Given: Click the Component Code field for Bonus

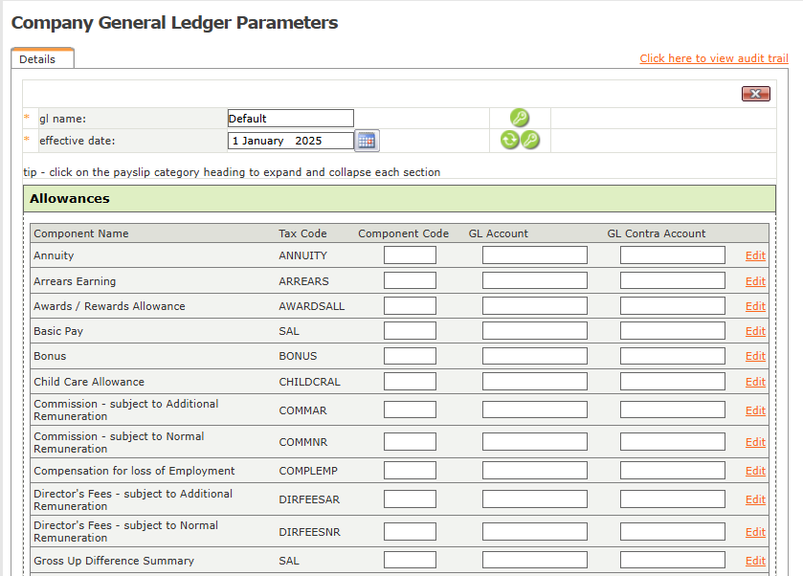Looking at the screenshot, I should pos(410,356).
